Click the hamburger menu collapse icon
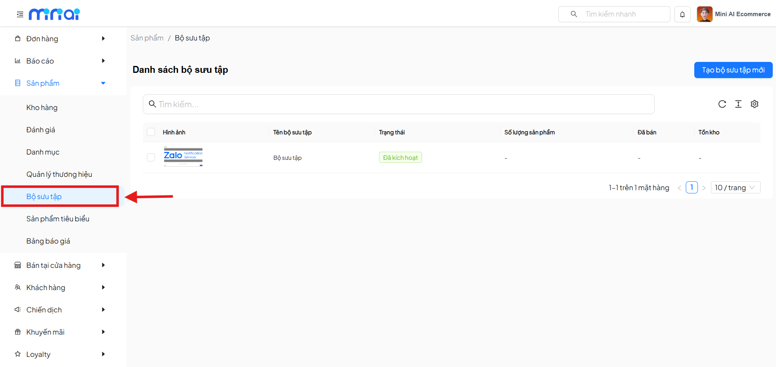This screenshot has width=776, height=367. tap(20, 15)
